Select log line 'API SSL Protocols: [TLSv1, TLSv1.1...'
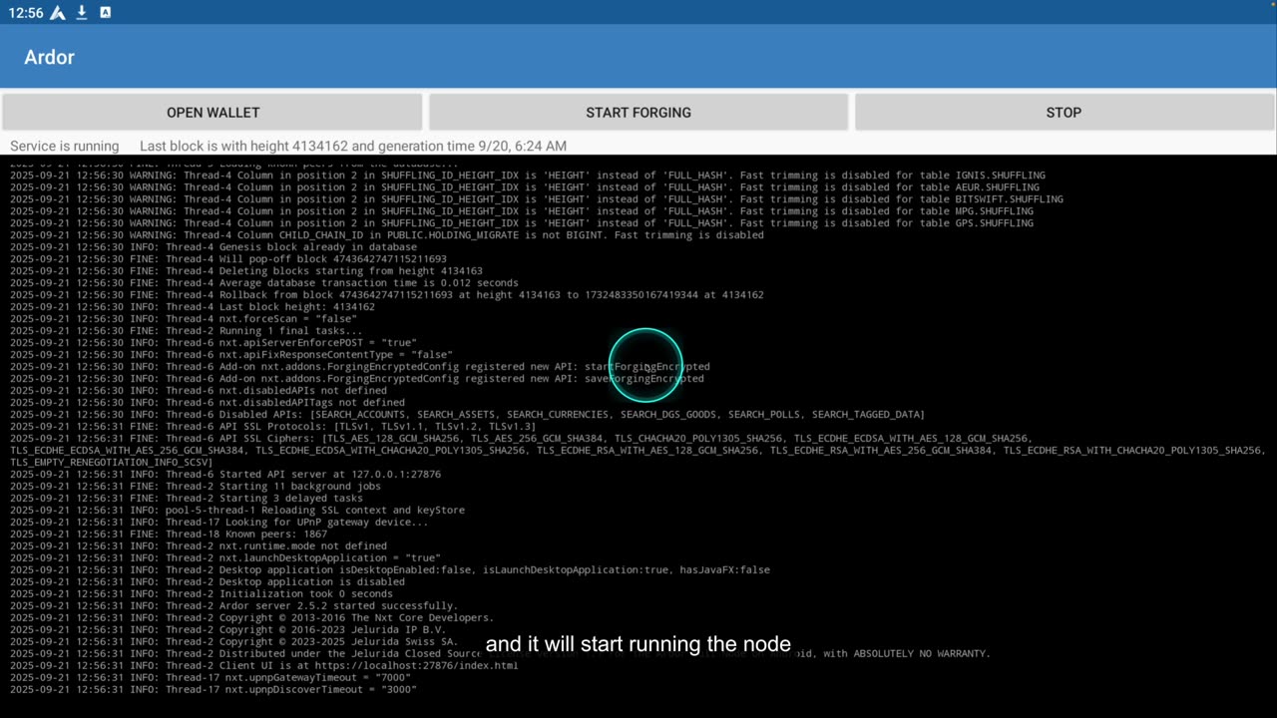 pyautogui.click(x=273, y=427)
